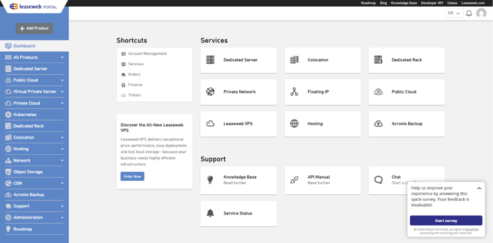Click the Private Network globe icon
The width and height of the screenshot is (493, 243).
point(210,92)
